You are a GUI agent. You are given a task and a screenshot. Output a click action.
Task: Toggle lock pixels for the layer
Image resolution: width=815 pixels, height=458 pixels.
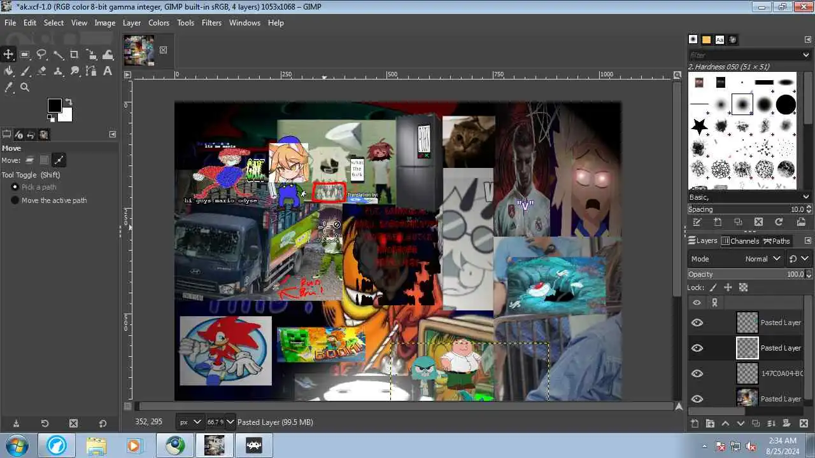click(713, 288)
